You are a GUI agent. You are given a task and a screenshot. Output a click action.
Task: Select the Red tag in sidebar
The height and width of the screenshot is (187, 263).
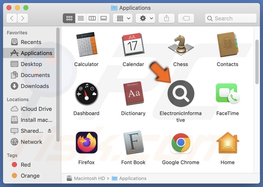[29, 165]
